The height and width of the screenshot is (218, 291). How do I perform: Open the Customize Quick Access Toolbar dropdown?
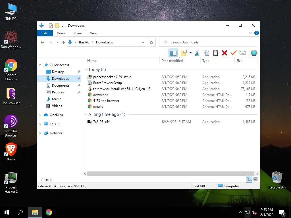click(x=62, y=26)
